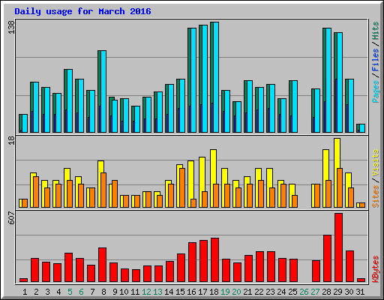Click the day '9' label on the x-axis
This screenshot has height=300, width=384.
(115, 292)
